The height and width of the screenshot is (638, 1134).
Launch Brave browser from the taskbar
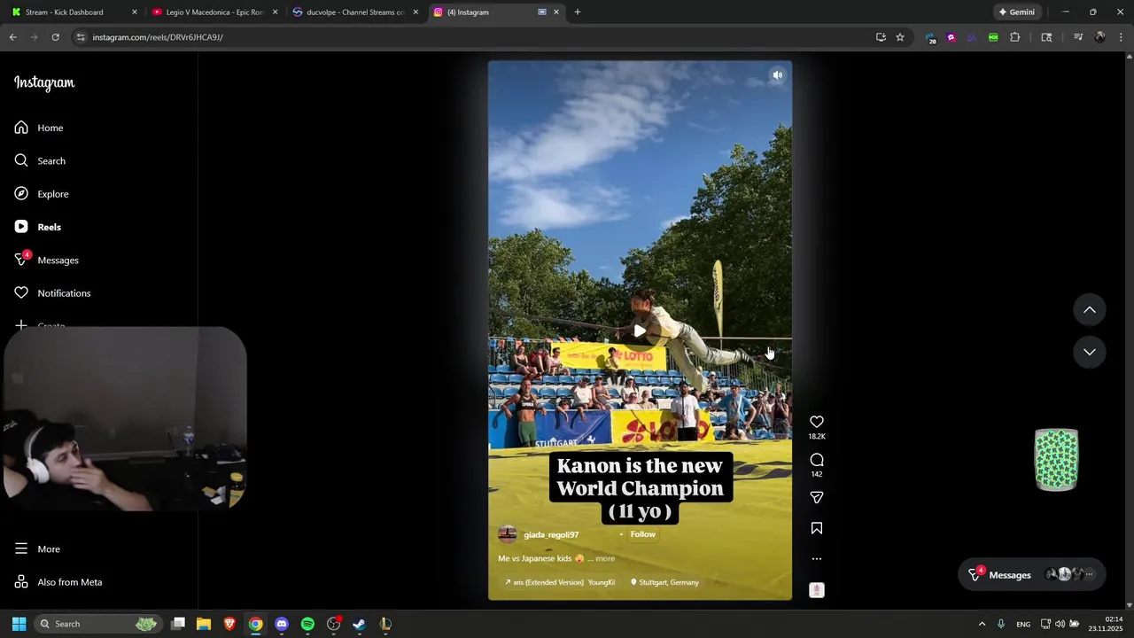(x=229, y=624)
